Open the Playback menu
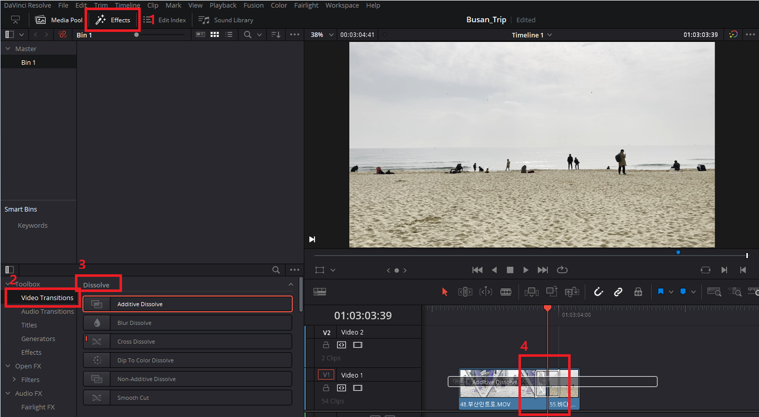Image resolution: width=759 pixels, height=417 pixels. [x=223, y=6]
